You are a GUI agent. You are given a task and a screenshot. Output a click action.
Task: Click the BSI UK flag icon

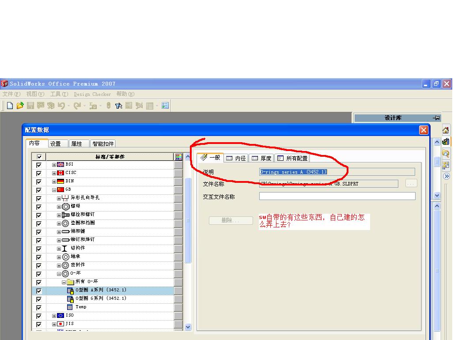pyautogui.click(x=61, y=165)
